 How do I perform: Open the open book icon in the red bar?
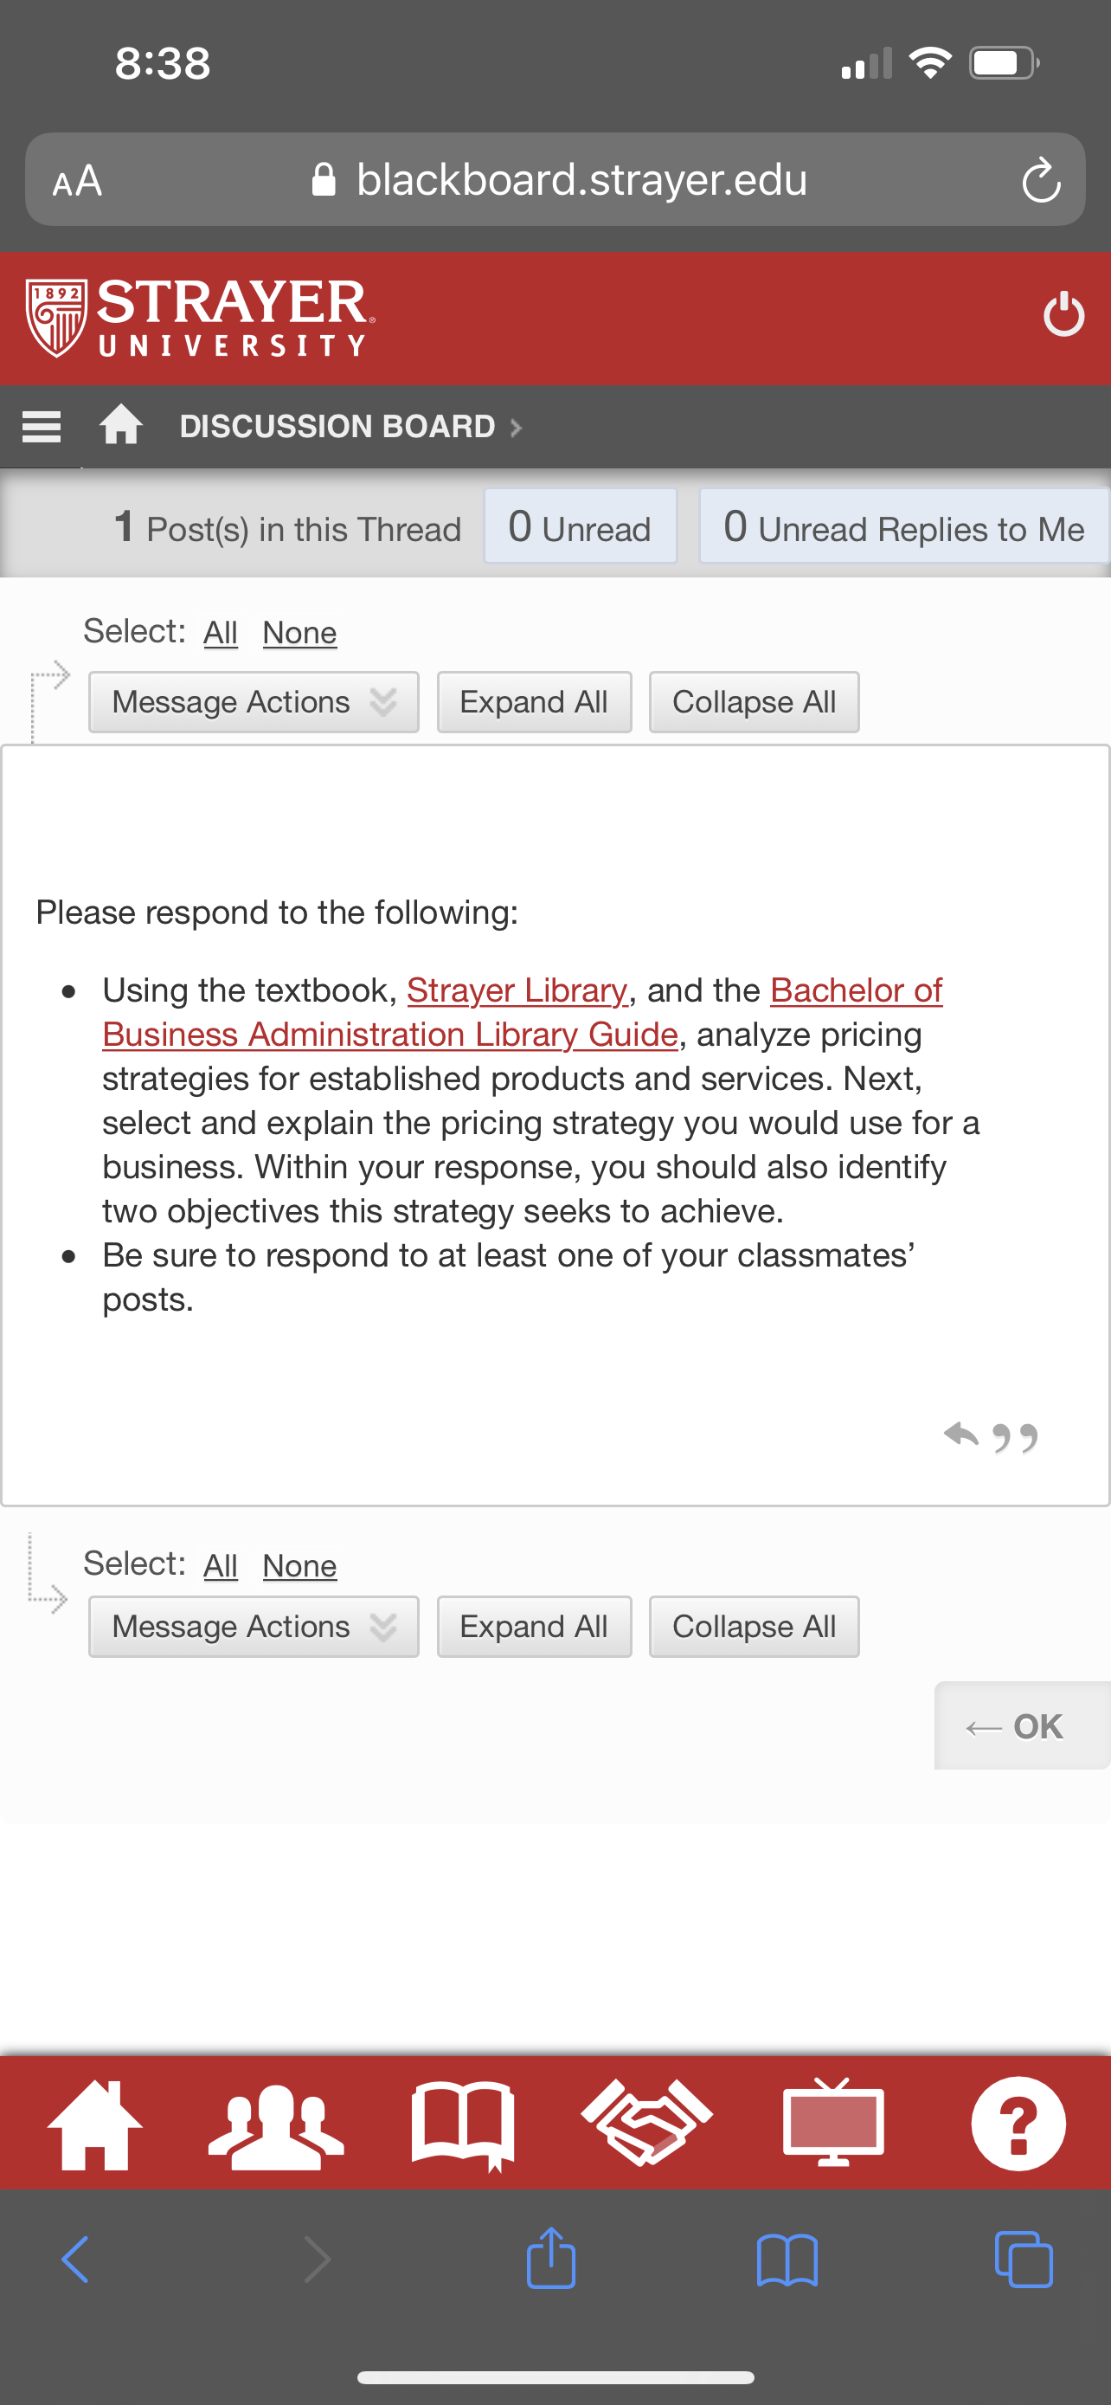tap(463, 2126)
